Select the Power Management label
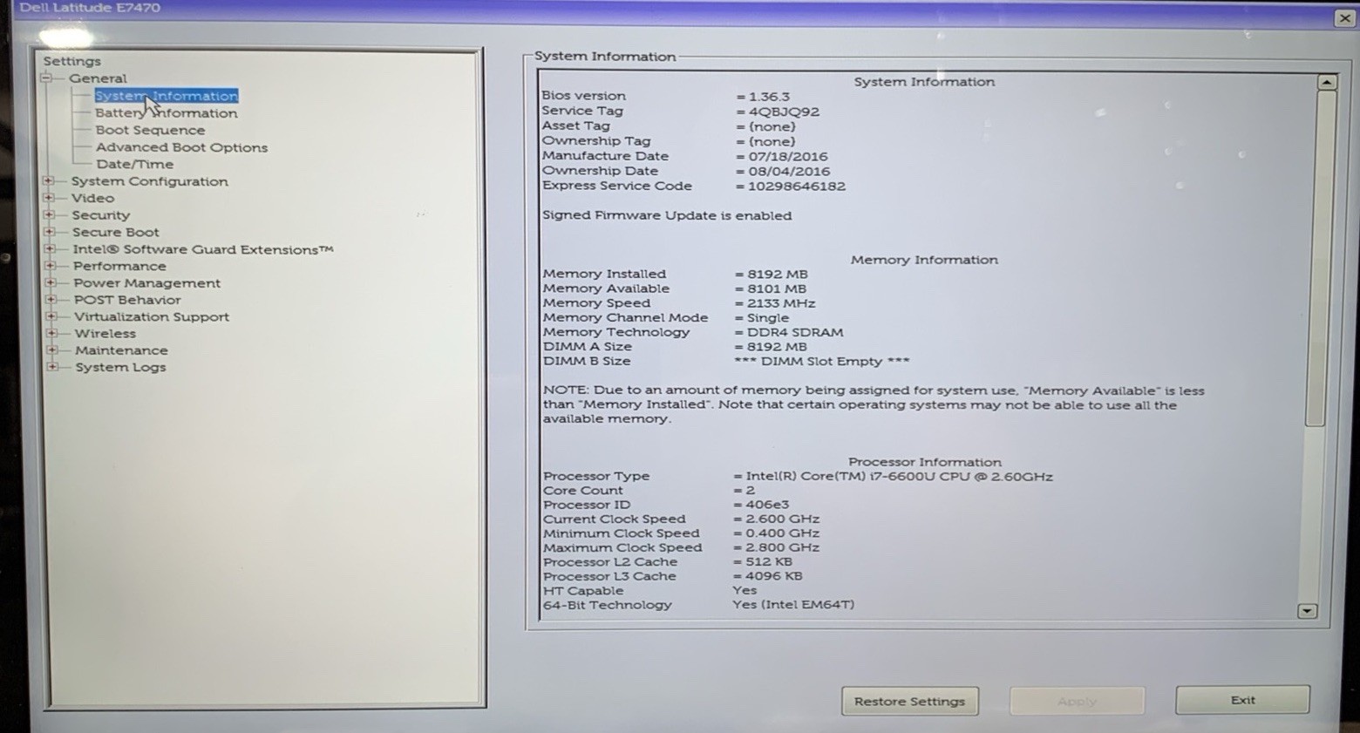Screen dimensions: 1360x733 pyautogui.click(x=147, y=283)
